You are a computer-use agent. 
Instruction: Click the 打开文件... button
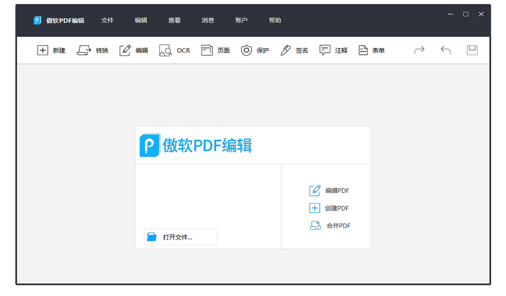click(x=180, y=237)
